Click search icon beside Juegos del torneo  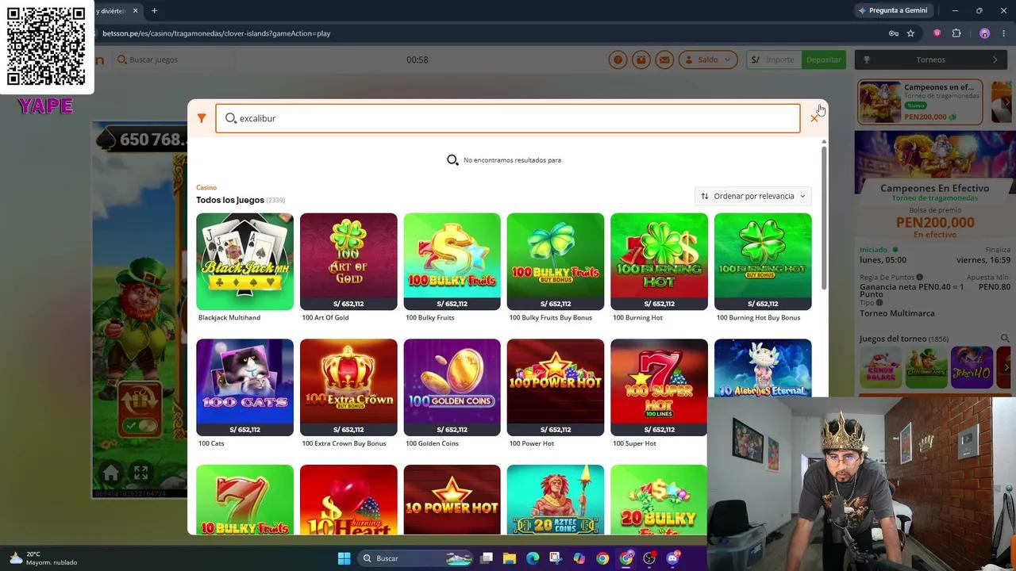pyautogui.click(x=1005, y=339)
